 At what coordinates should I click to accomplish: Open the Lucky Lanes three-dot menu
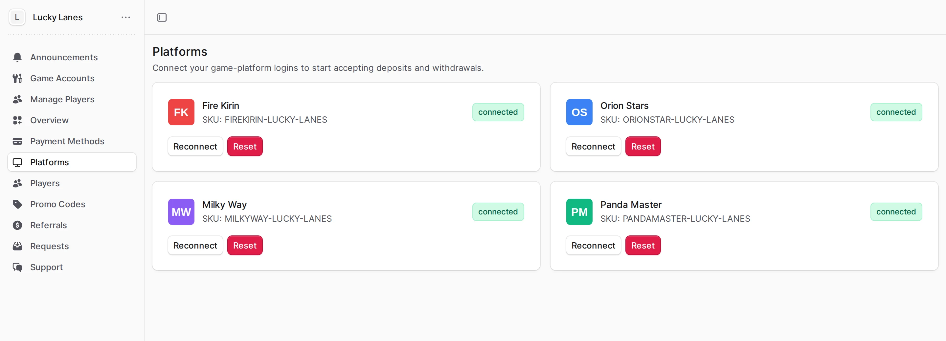[125, 17]
